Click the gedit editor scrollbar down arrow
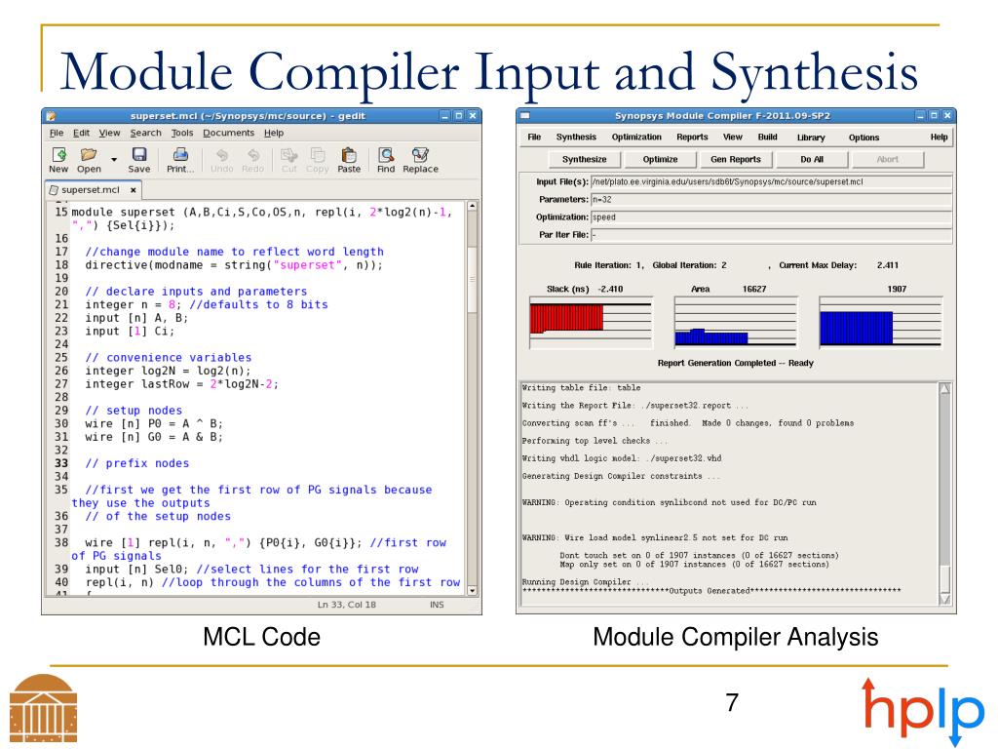Screen dimensions: 998x749 point(473,590)
